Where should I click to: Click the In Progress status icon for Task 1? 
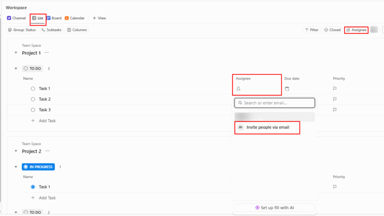coord(33,186)
